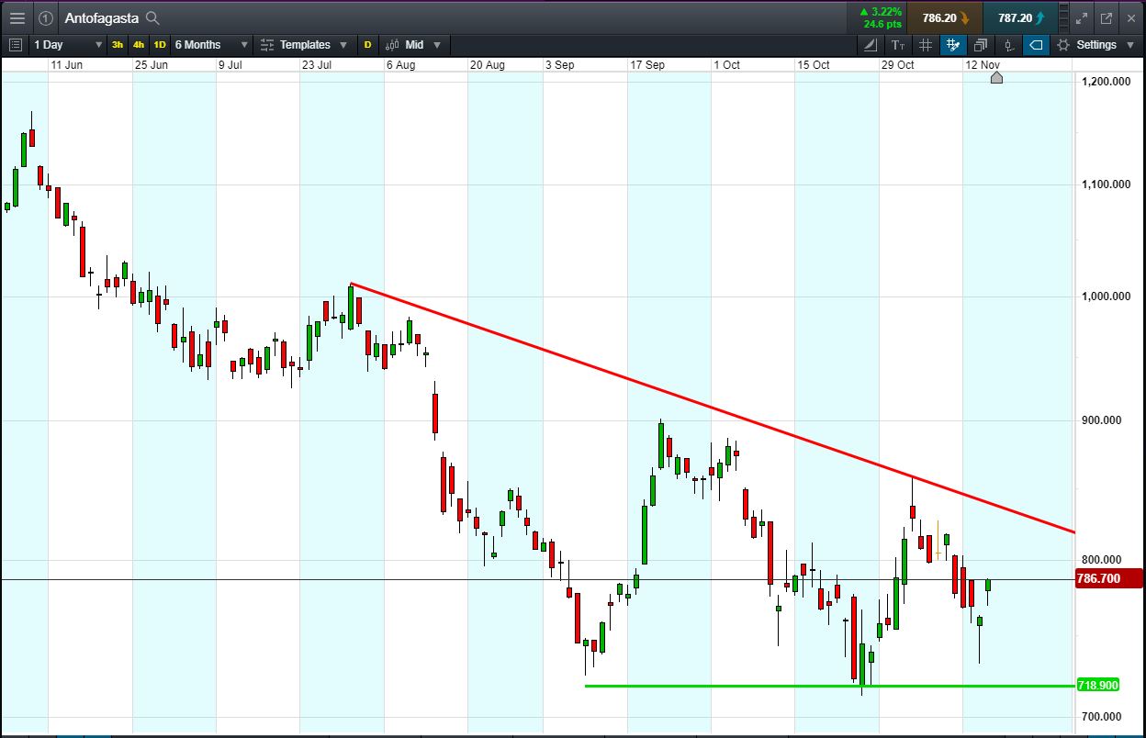Image resolution: width=1146 pixels, height=738 pixels.
Task: Open the Templates dropdown
Action: 303,44
